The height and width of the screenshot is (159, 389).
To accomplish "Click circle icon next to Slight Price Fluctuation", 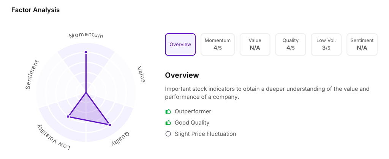I will click(x=168, y=134).
